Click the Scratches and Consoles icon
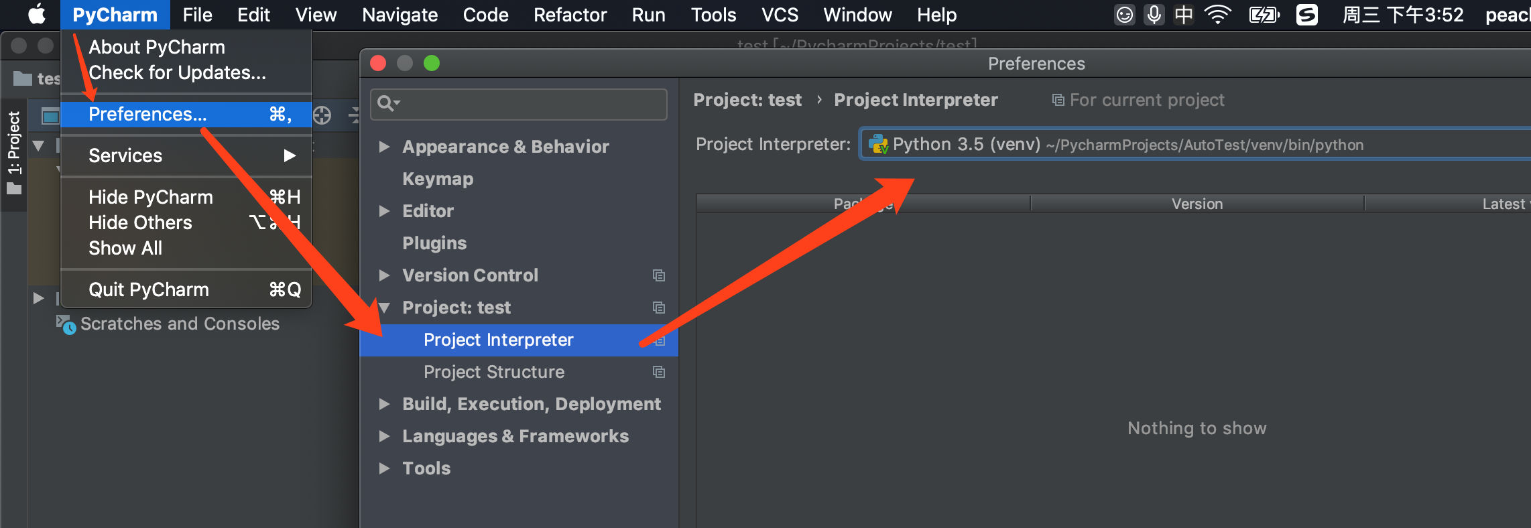Image resolution: width=1531 pixels, height=528 pixels. (x=66, y=324)
